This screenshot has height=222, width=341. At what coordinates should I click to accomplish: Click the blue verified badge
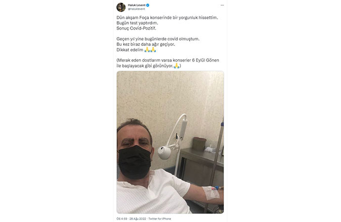pos(148,5)
